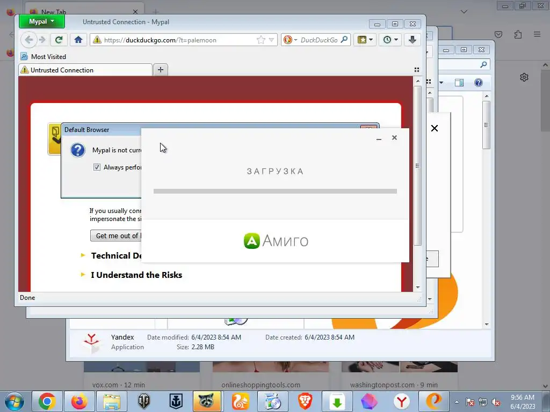Screen dimensions: 550x412
Task: Click the search magnifier in Mypal
Action: point(344,40)
